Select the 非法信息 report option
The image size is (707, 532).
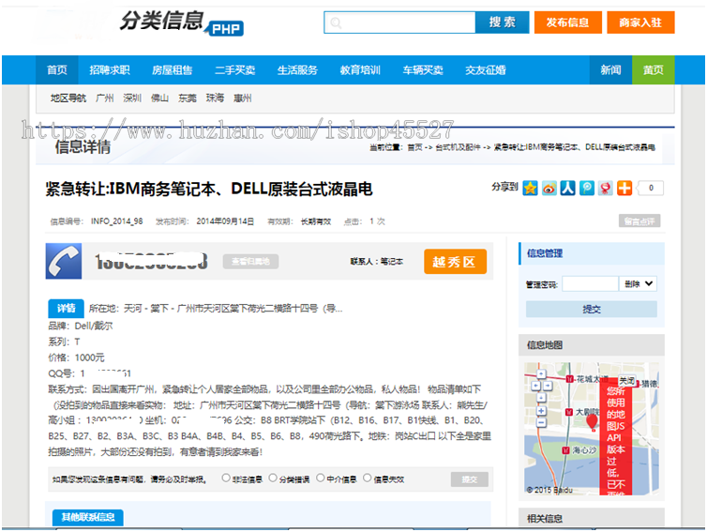pos(226,478)
